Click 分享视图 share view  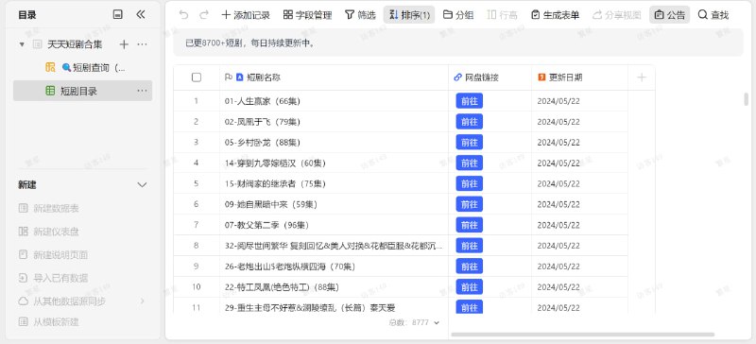coord(617,15)
